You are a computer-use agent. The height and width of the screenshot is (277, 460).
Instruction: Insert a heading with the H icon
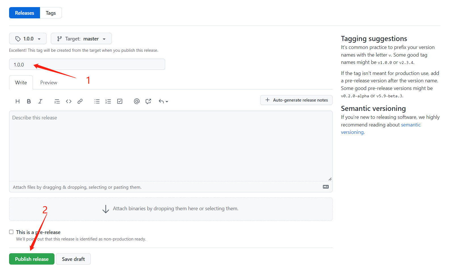(x=18, y=101)
